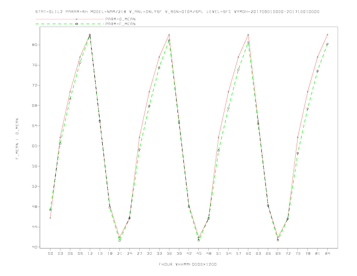Click the x-axis forecast hour label 21

coord(119,253)
